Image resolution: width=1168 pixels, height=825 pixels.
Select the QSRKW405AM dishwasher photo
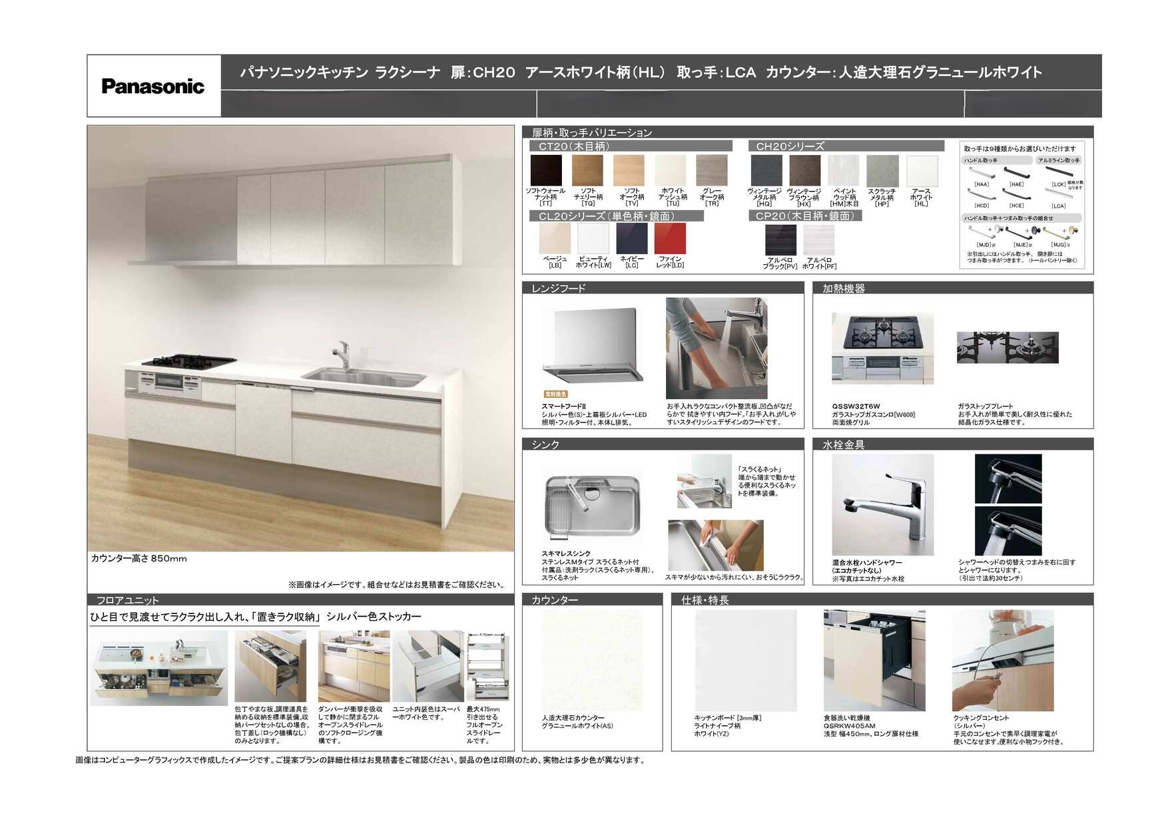pos(874,660)
